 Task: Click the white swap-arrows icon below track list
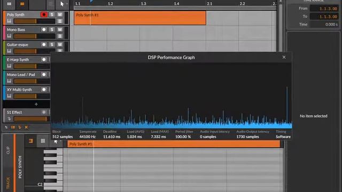(x=6, y=127)
